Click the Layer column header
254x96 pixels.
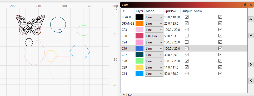click(x=140, y=11)
